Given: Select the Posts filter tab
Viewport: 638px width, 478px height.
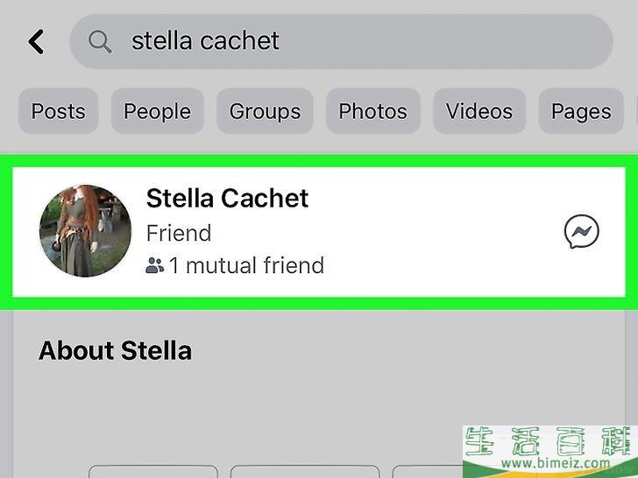Looking at the screenshot, I should pyautogui.click(x=58, y=111).
